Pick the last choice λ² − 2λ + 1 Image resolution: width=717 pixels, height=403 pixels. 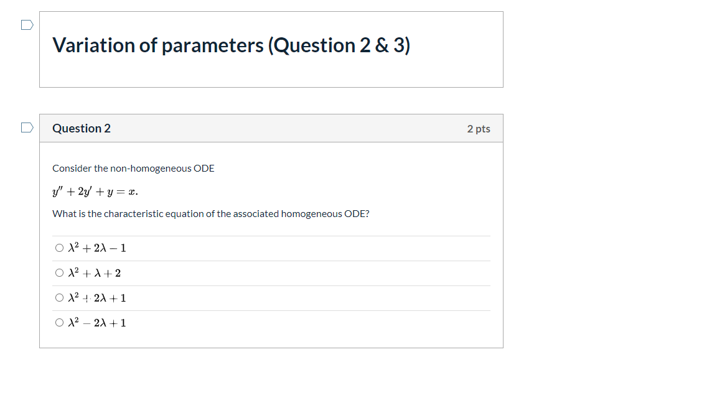tap(59, 322)
